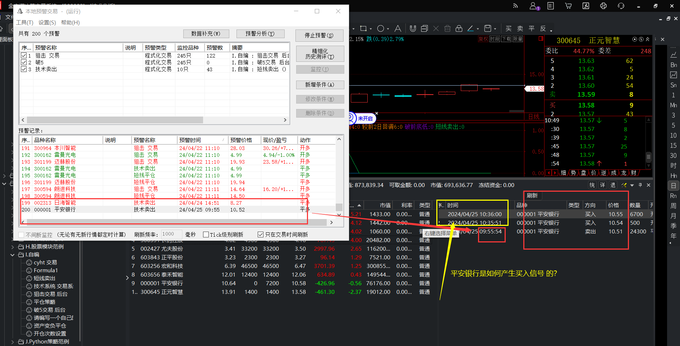
Task: Collapse the I.自编 folder
Action: point(13,255)
